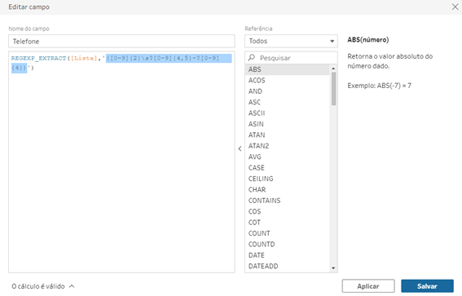Select COS in the function list
Viewport: 462px width, 296px height.
[x=288, y=211]
